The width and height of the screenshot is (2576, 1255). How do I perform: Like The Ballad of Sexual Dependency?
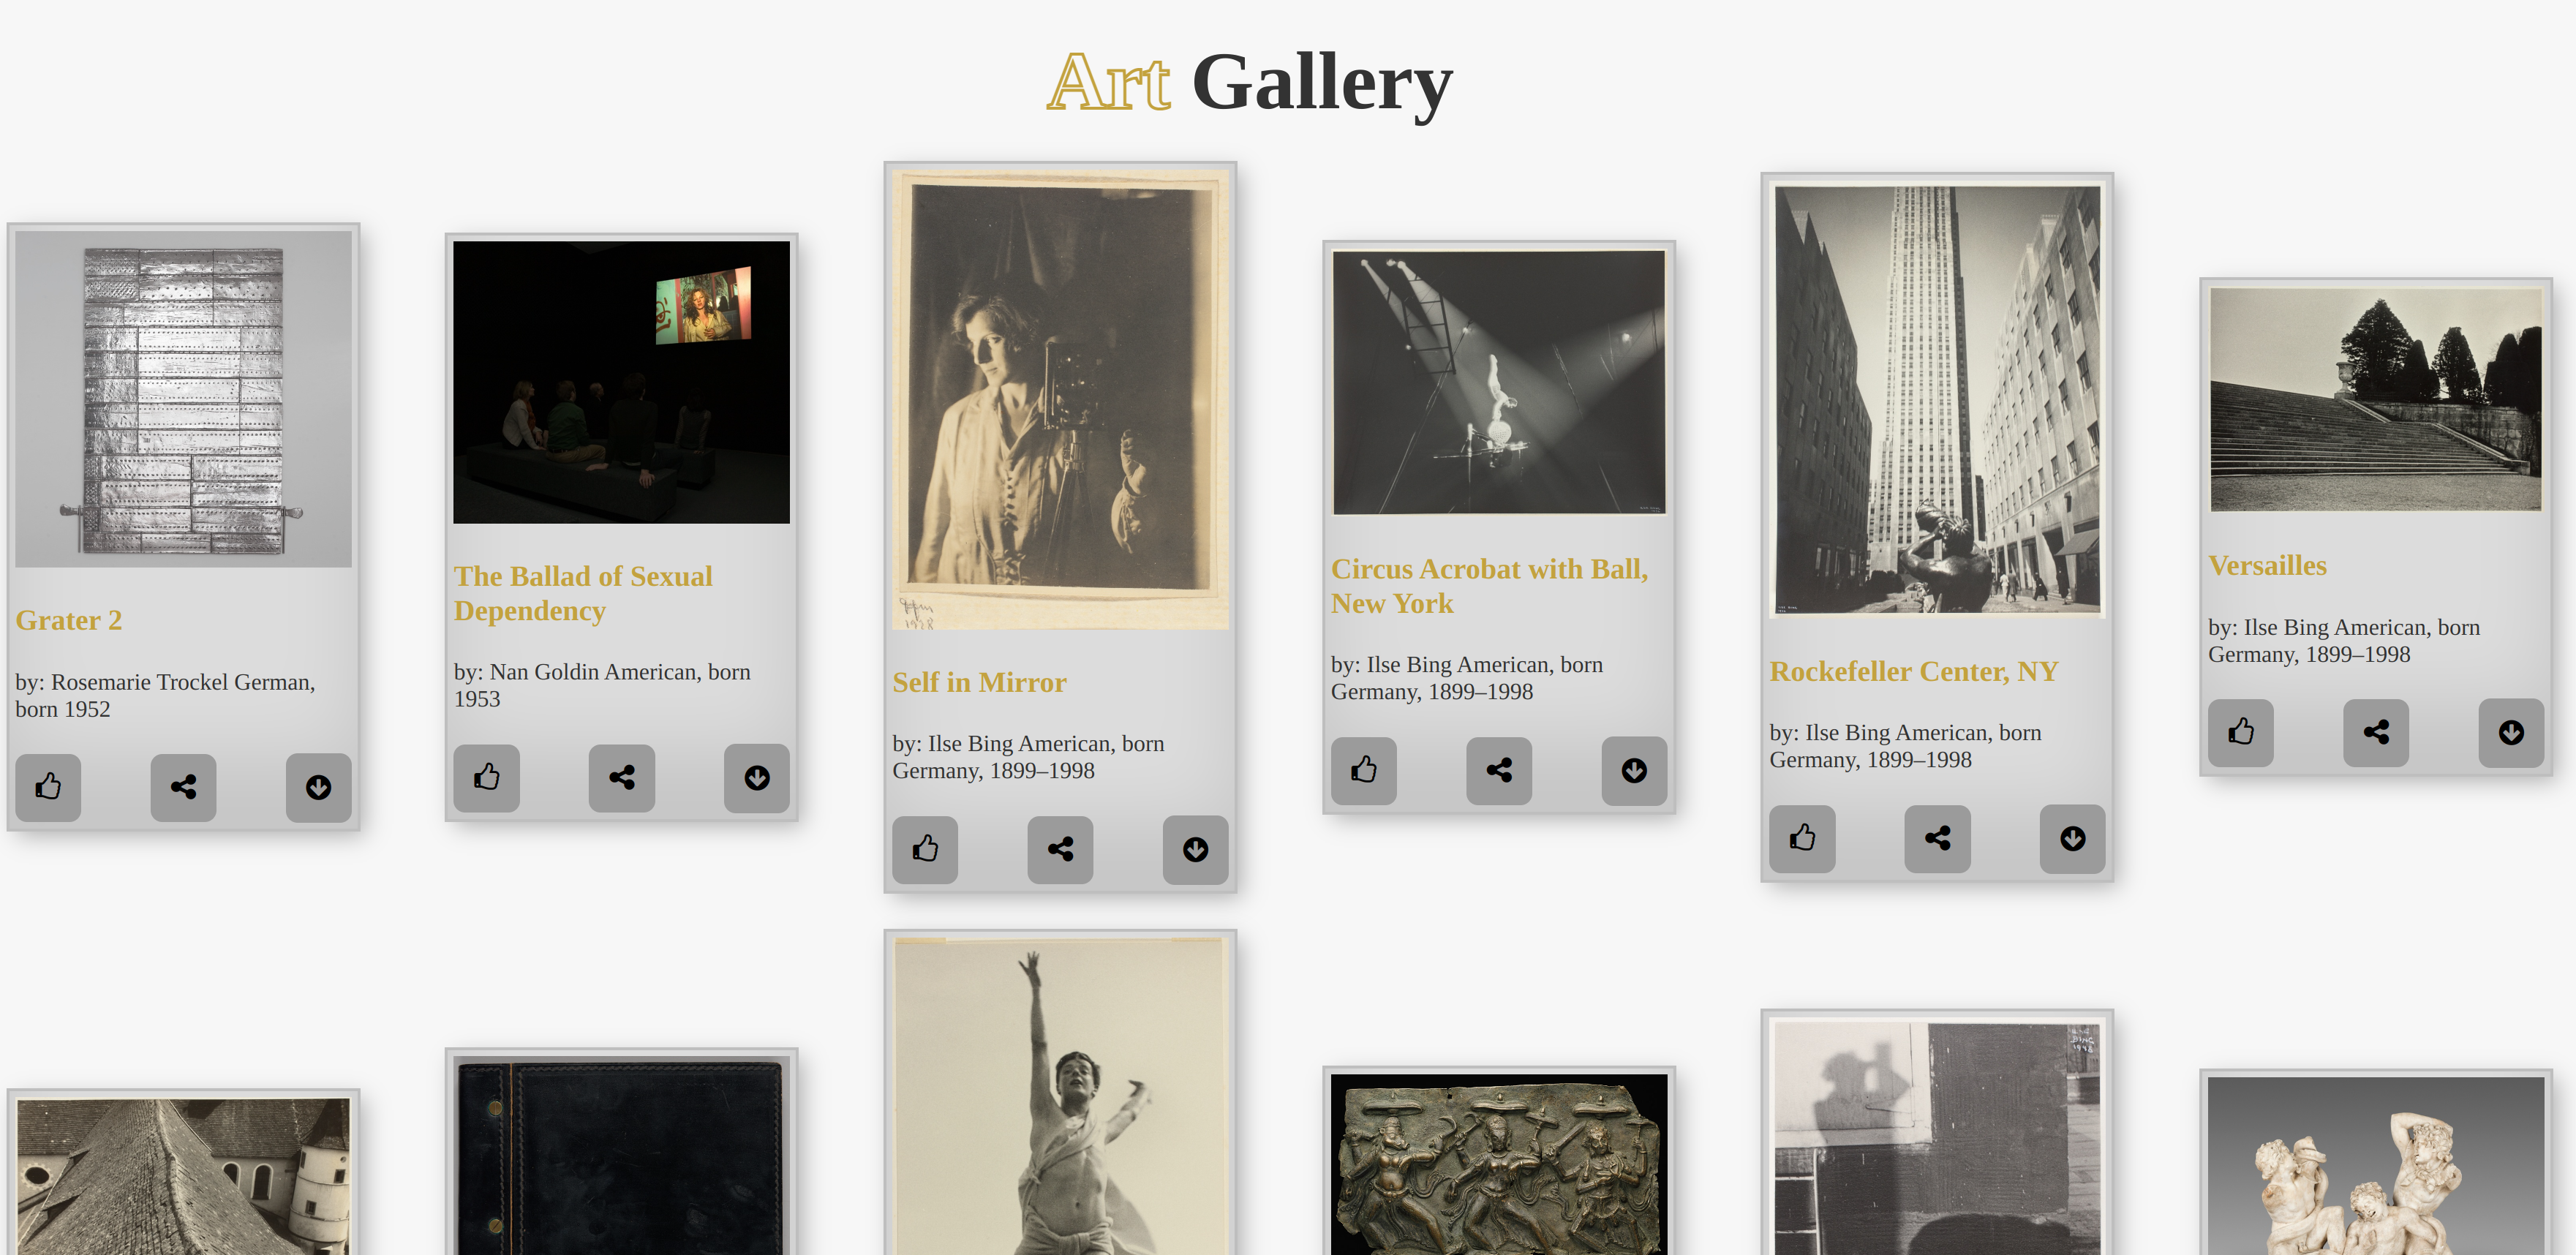pyautogui.click(x=486, y=777)
